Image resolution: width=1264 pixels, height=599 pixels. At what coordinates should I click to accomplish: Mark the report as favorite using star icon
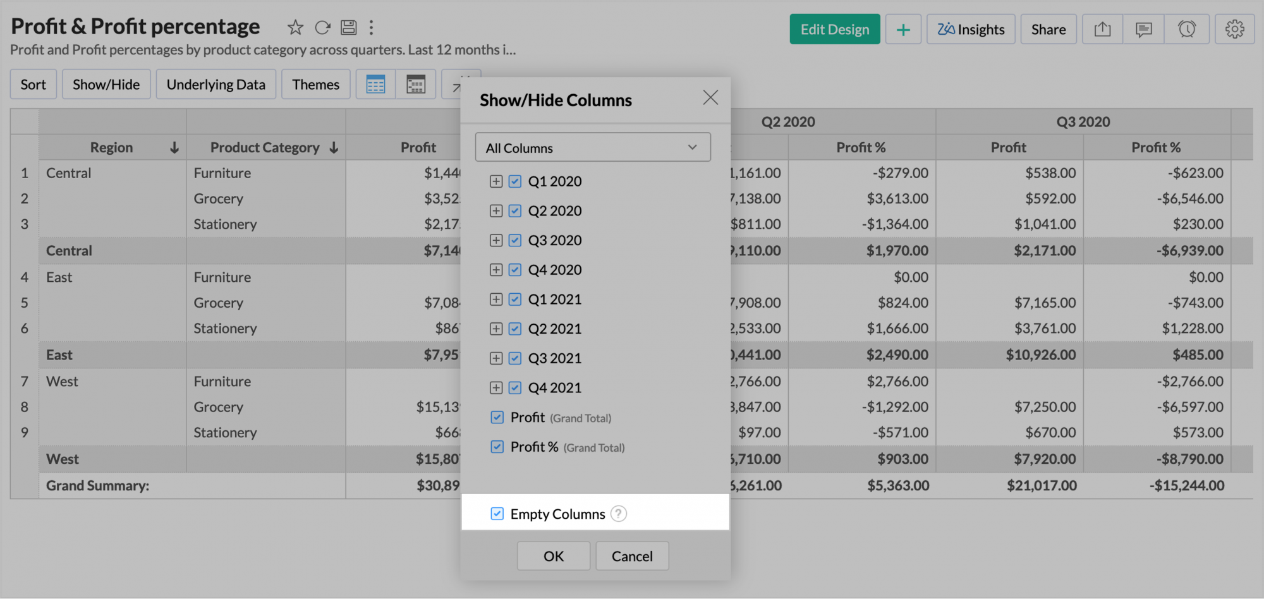click(295, 28)
